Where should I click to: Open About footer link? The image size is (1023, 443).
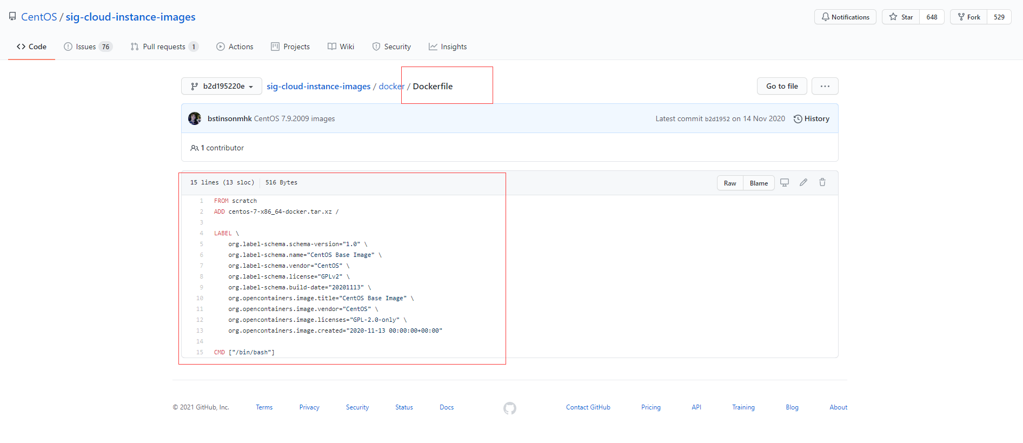click(x=839, y=407)
